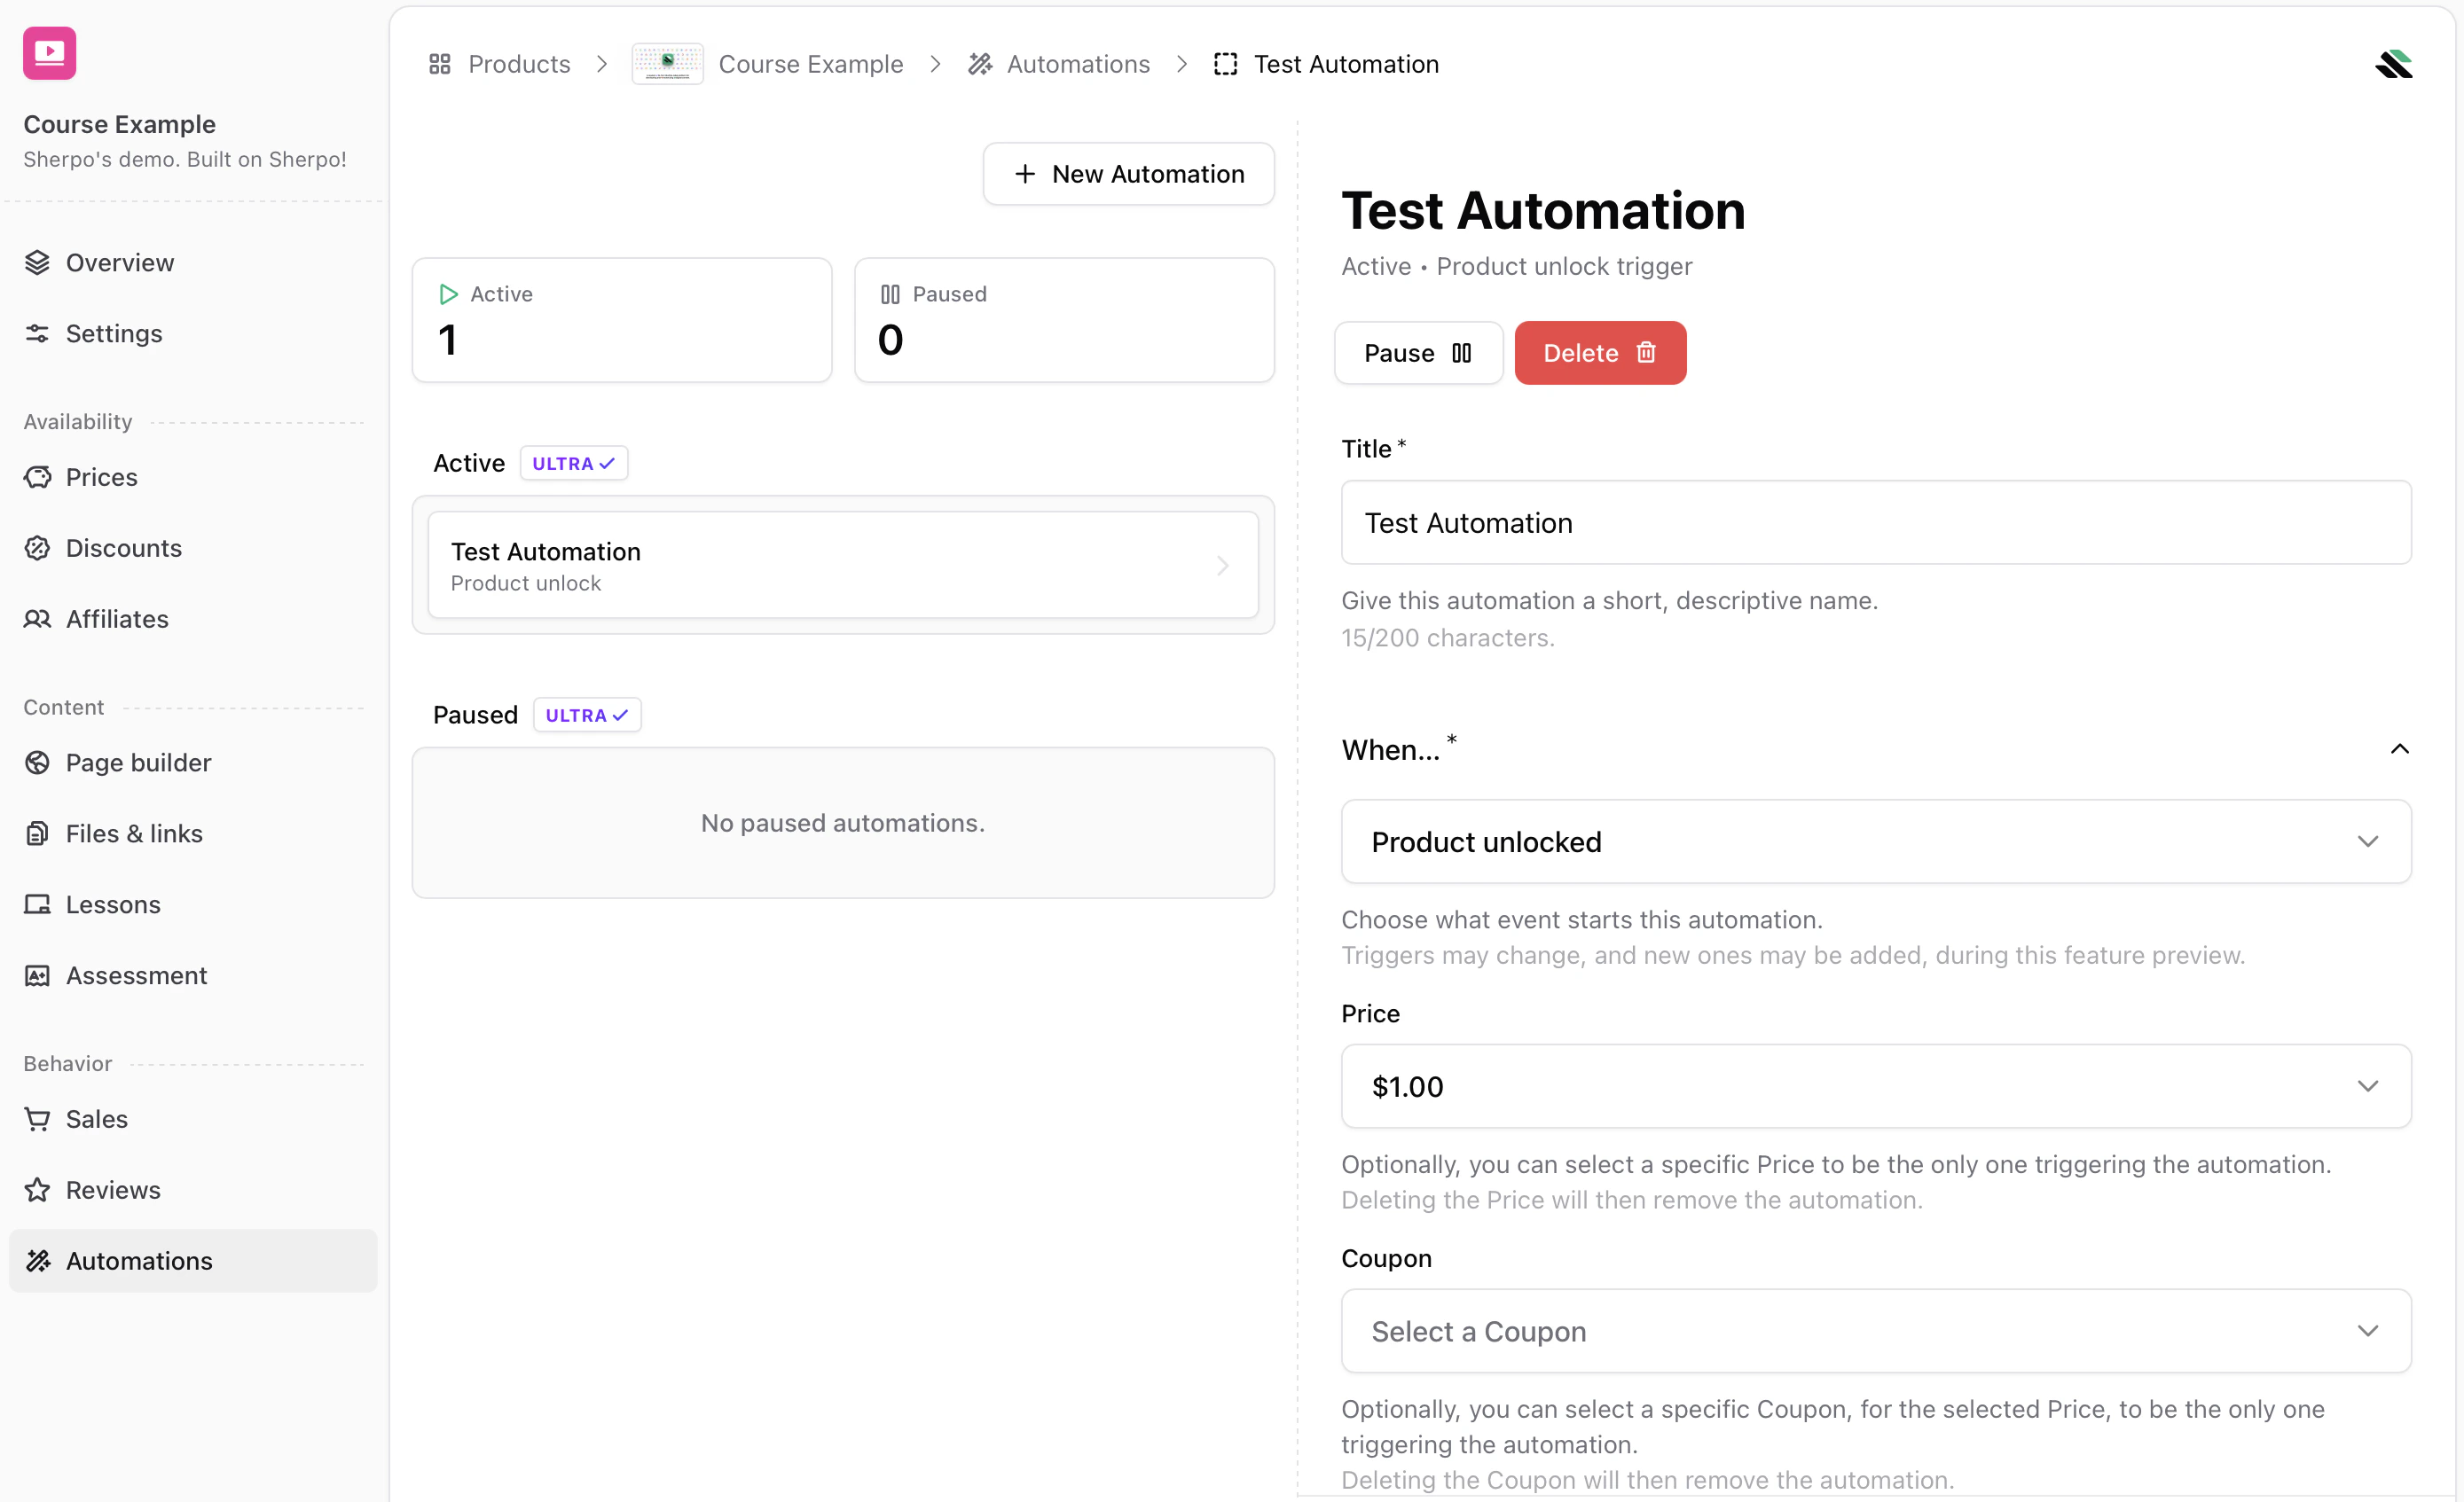Select the Reviews star icon

[37, 1189]
